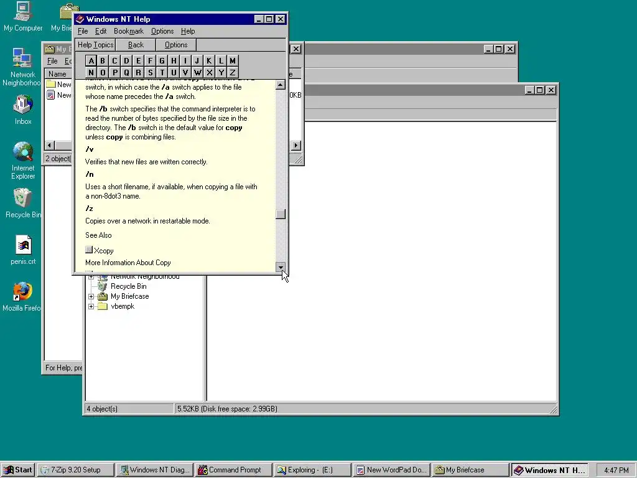This screenshot has width=637, height=478.
Task: Jump to letter M in help index
Action: 233,60
